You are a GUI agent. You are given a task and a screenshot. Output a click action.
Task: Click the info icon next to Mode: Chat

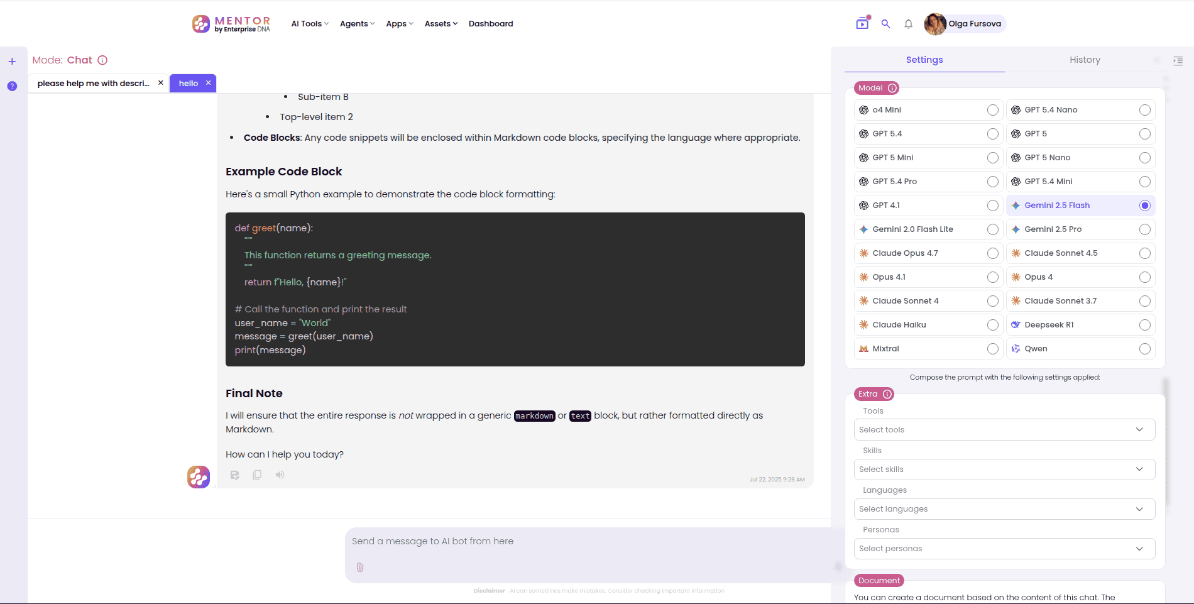click(x=102, y=60)
